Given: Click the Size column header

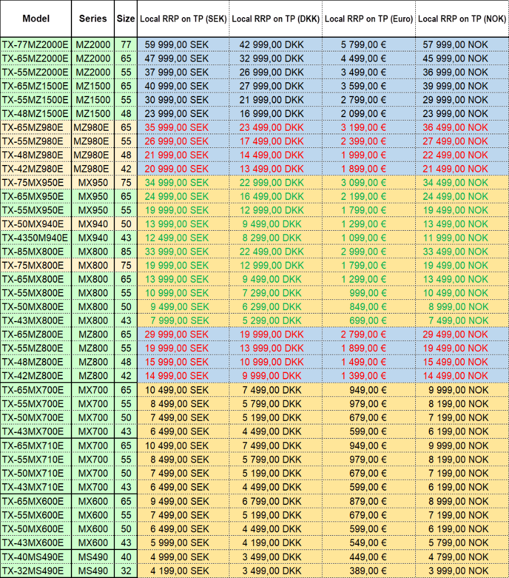Looking at the screenshot, I should [125, 18].
